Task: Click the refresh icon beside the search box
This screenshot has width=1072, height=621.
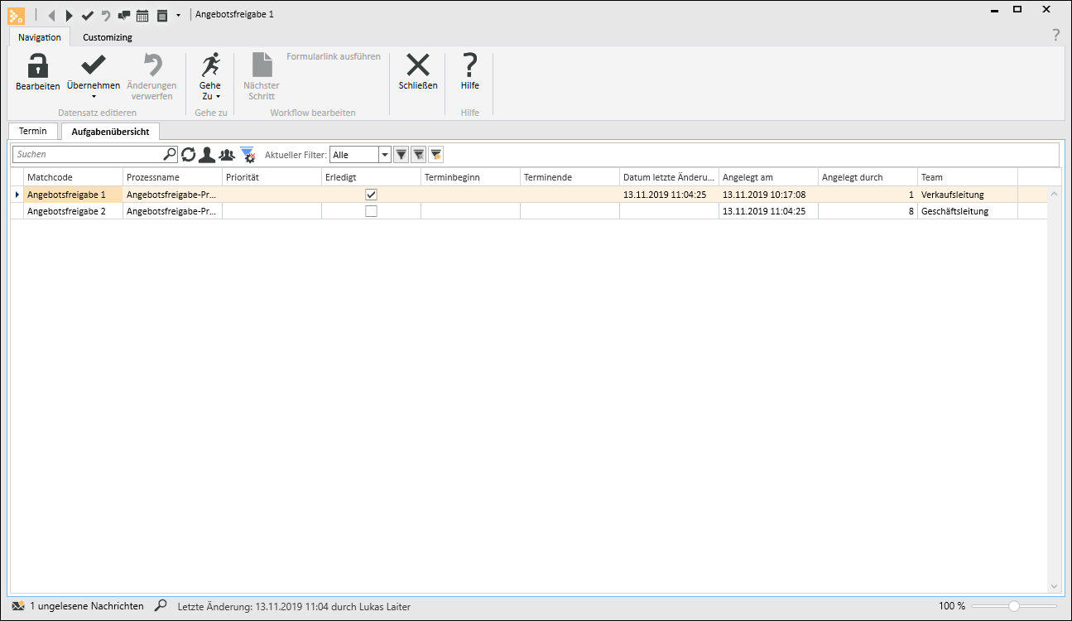Action: [189, 155]
